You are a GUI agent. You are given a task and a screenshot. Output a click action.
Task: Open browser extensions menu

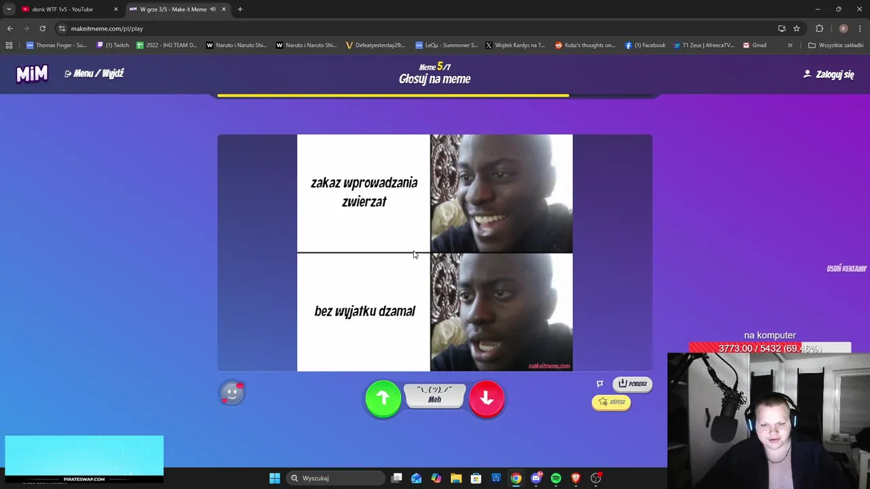click(x=819, y=29)
